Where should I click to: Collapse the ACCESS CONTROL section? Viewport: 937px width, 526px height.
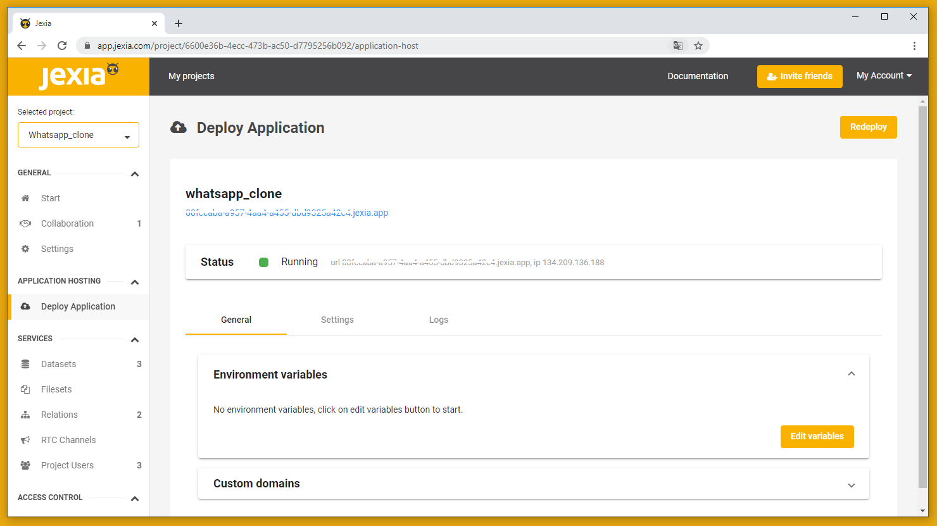point(135,498)
